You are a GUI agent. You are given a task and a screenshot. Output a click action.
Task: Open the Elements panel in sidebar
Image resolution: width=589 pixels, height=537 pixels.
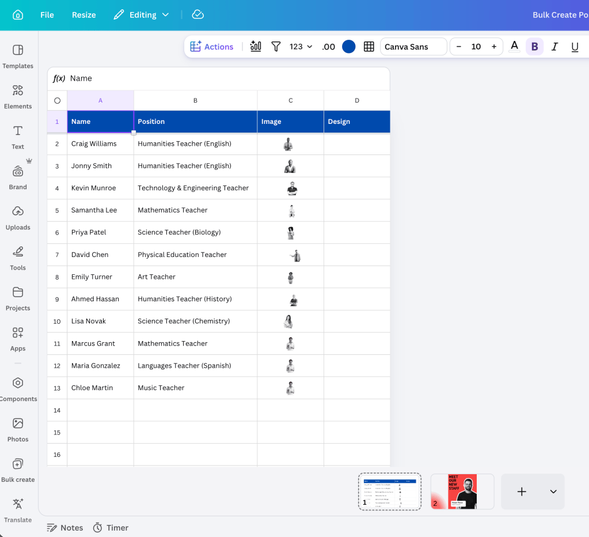coord(18,97)
